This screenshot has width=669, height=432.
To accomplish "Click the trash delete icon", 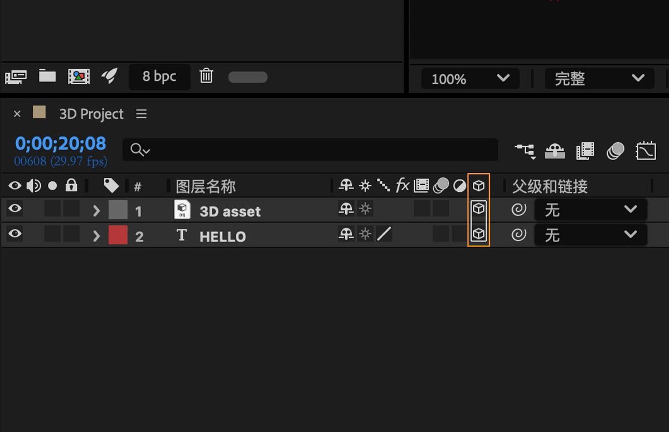I will click(206, 76).
